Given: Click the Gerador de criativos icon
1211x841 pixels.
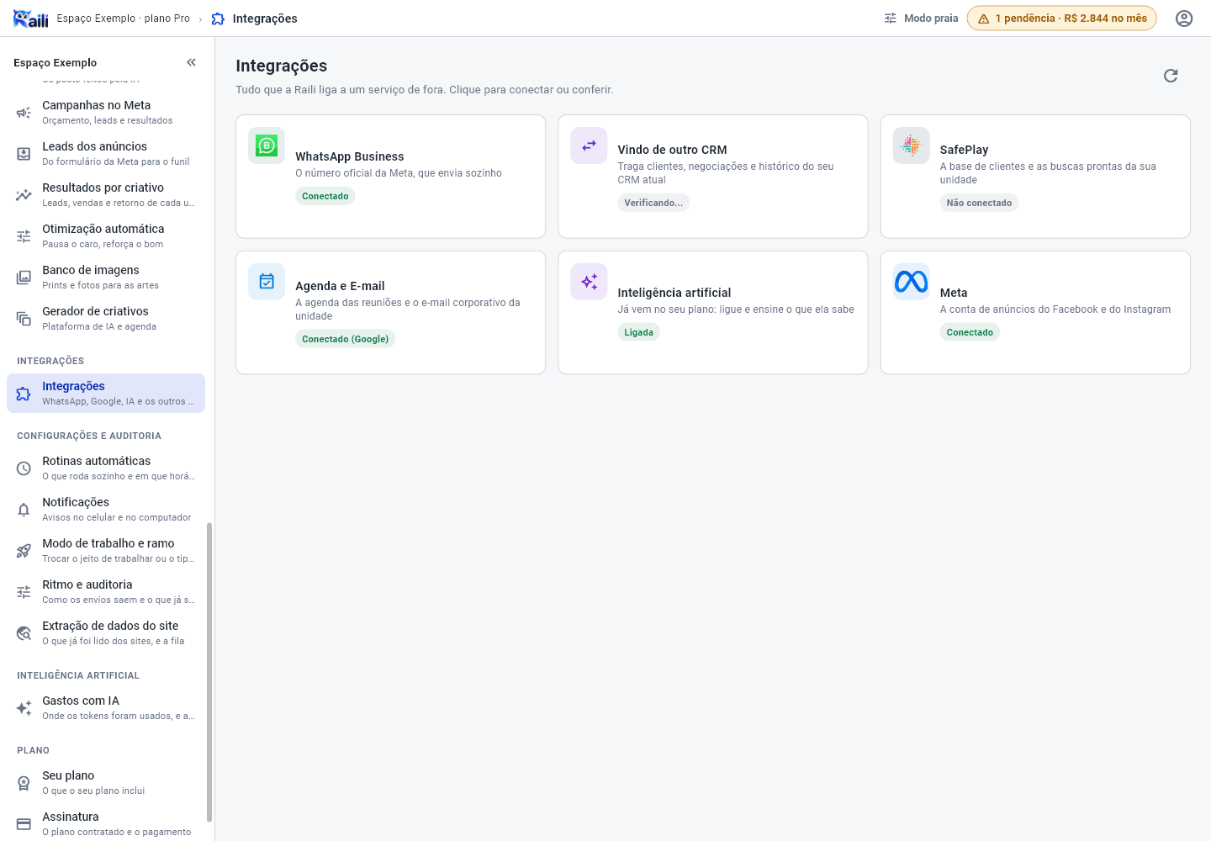Looking at the screenshot, I should pyautogui.click(x=24, y=319).
